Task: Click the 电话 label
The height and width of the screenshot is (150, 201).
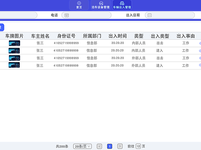Action: tap(54, 15)
